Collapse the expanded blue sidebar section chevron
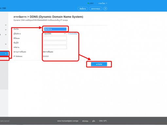 (x=6, y=54)
